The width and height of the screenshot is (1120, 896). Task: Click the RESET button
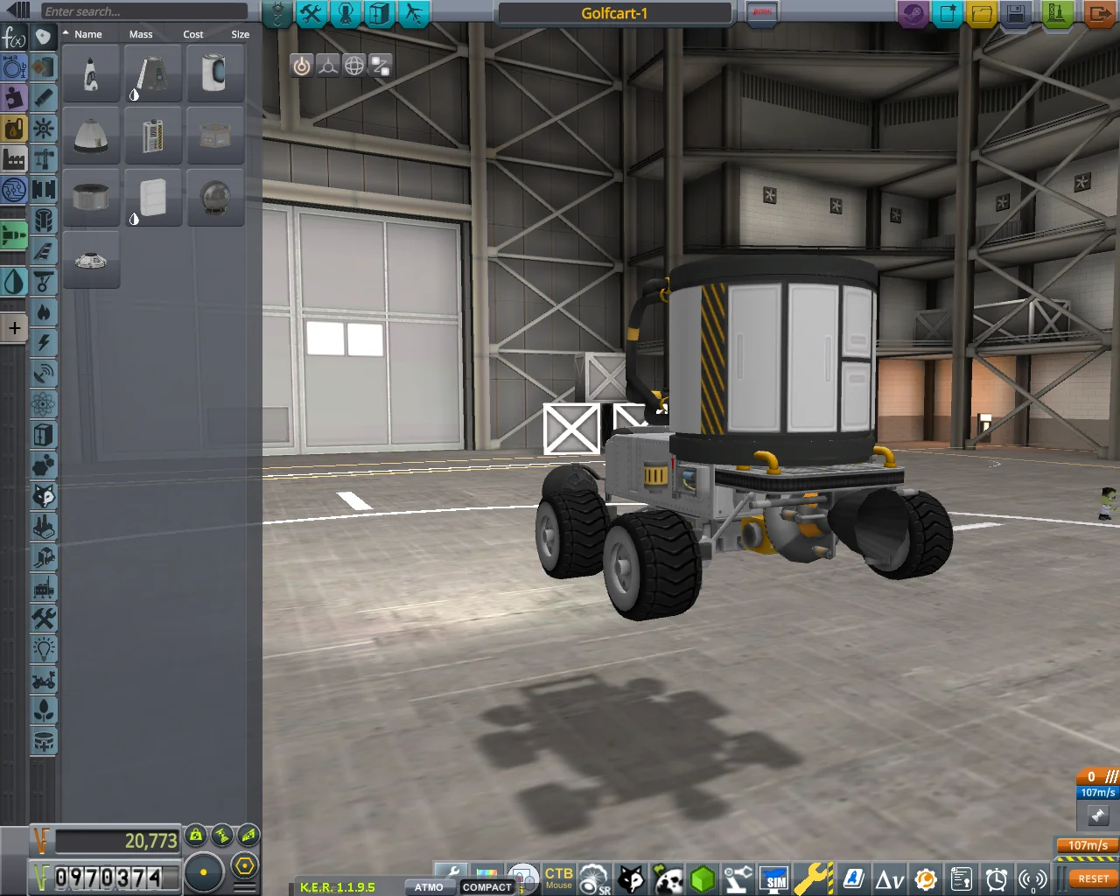point(1093,878)
